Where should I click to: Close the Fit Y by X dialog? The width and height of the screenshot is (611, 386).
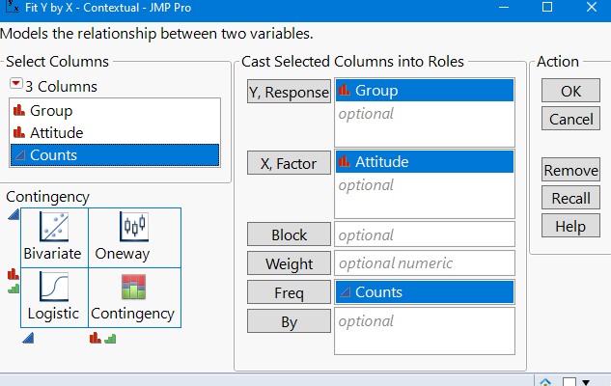tap(592, 7)
